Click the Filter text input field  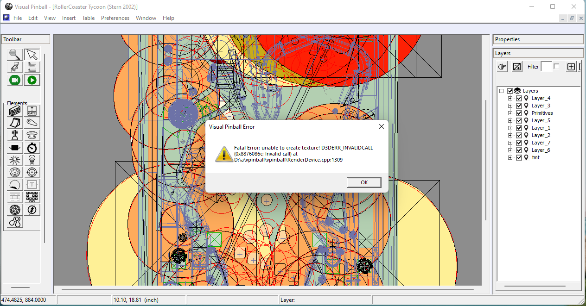coord(547,67)
